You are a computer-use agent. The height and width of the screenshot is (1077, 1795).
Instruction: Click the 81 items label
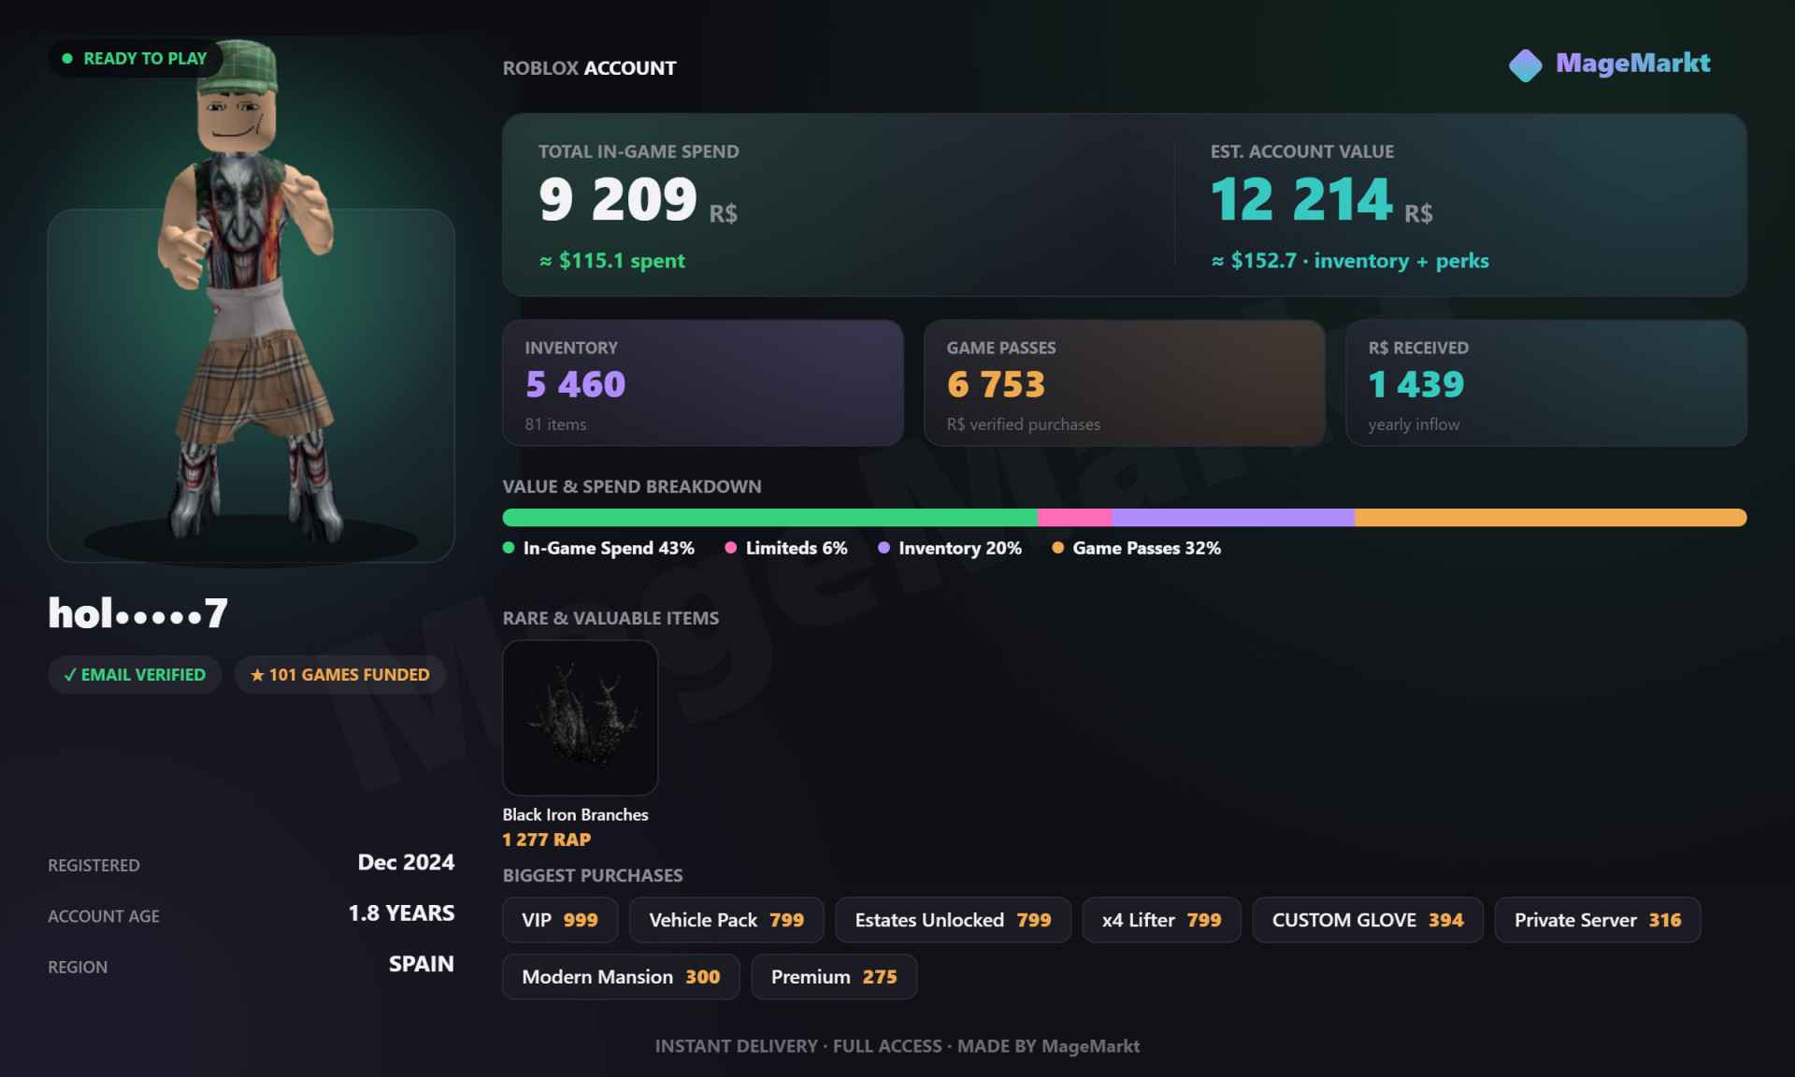pos(555,424)
